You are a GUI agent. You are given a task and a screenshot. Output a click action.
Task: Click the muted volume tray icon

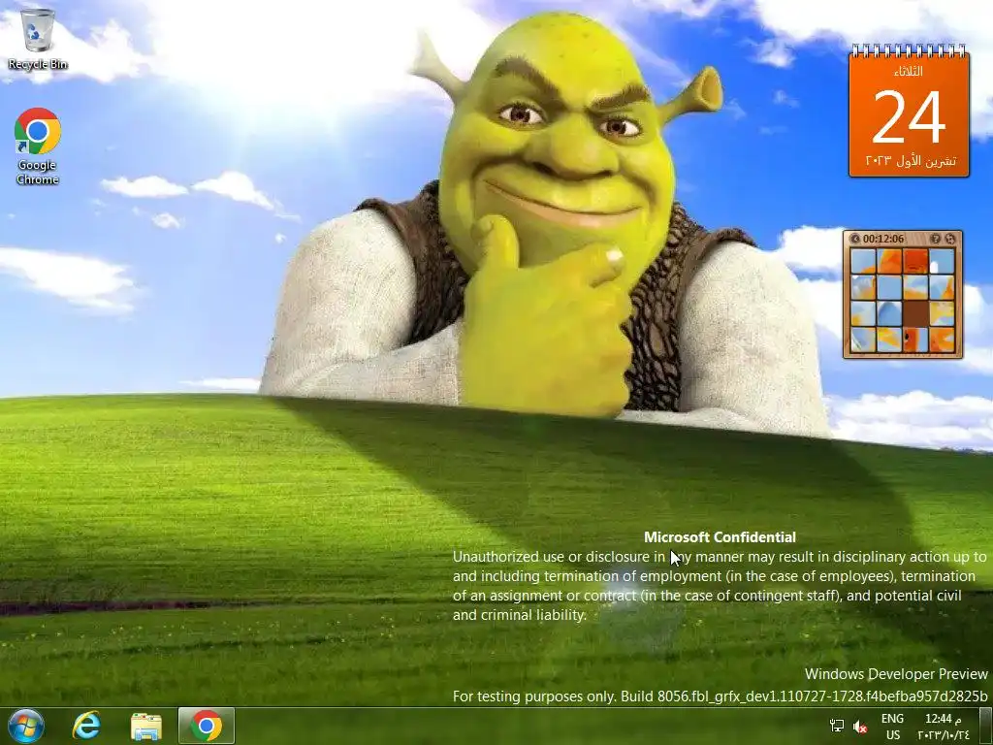860,727
